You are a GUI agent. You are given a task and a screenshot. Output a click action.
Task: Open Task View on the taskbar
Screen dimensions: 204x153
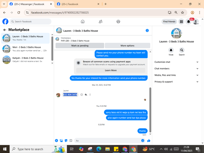coord(72,149)
